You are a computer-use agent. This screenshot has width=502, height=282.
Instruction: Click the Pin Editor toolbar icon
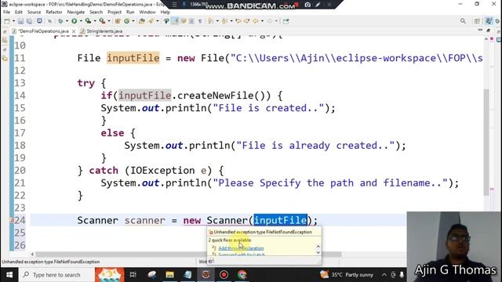coord(286,21)
